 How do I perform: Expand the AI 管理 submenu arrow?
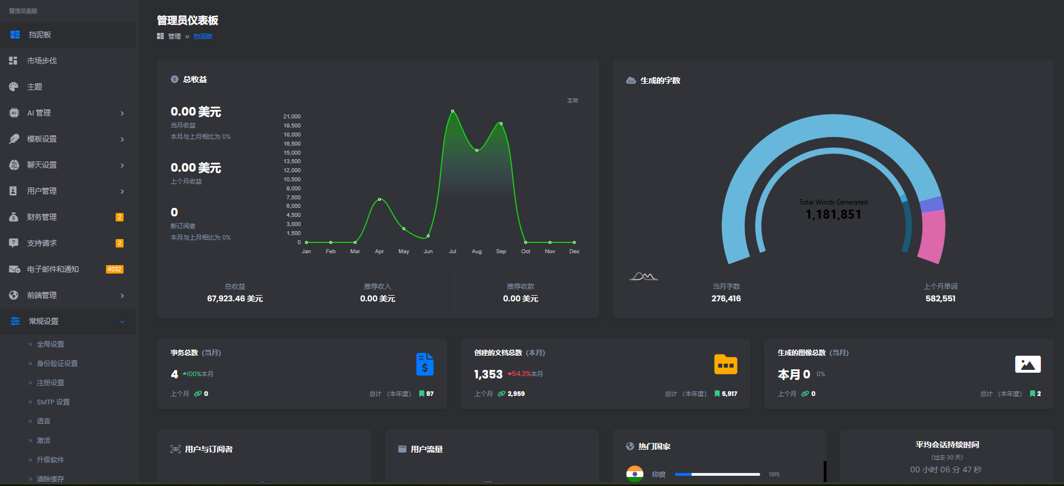122,113
